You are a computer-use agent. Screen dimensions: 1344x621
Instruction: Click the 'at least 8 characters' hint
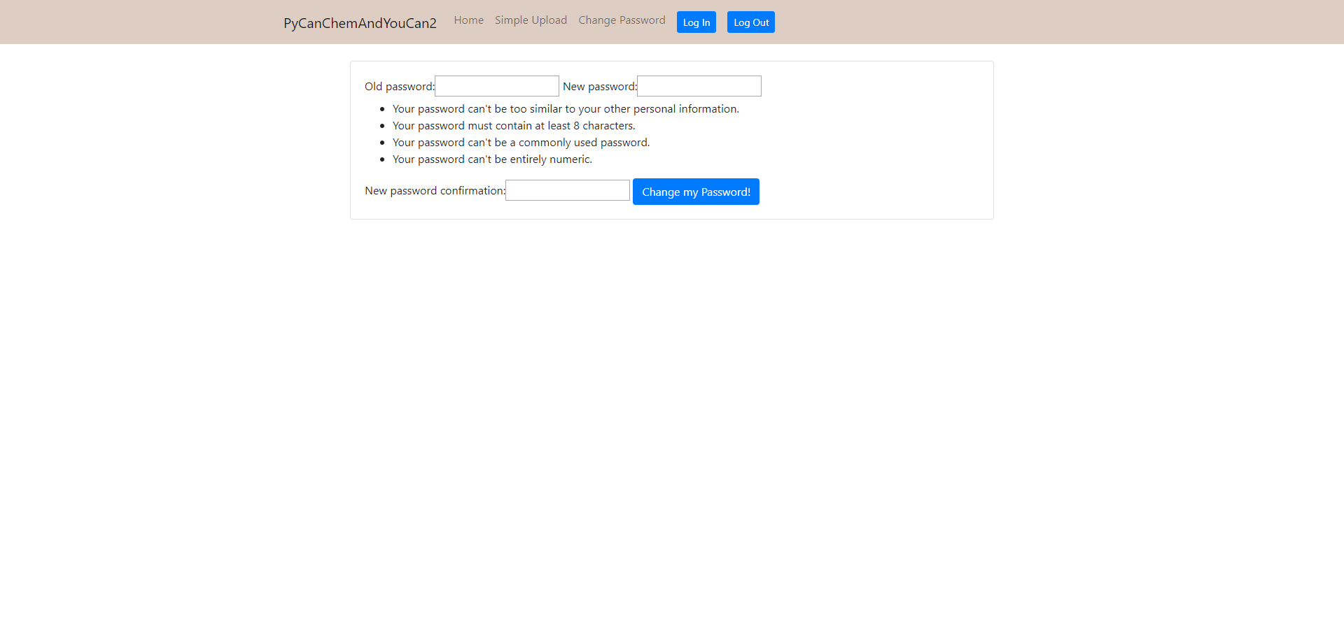click(x=514, y=126)
